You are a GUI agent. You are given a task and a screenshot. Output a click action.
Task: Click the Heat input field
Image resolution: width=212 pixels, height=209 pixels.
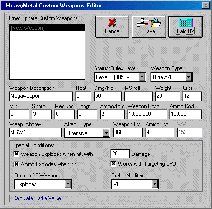coord(84,96)
